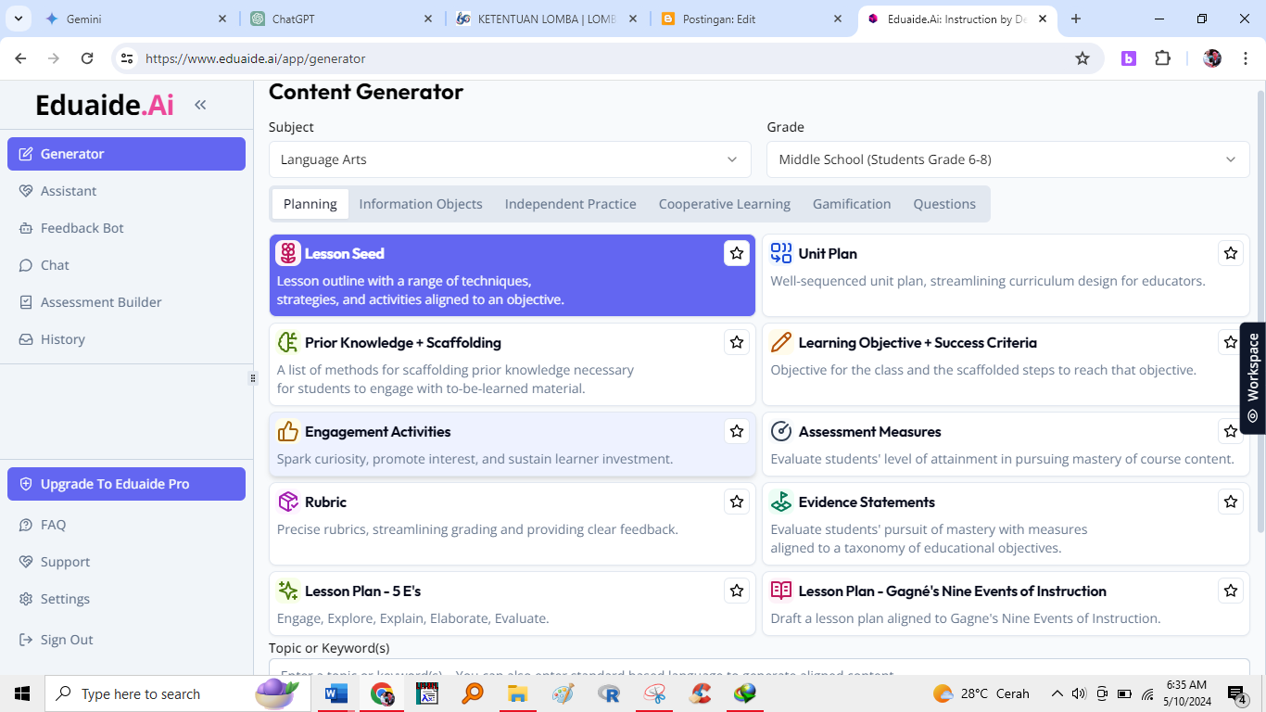
Task: Star the Assessment Measures card
Action: click(1231, 431)
